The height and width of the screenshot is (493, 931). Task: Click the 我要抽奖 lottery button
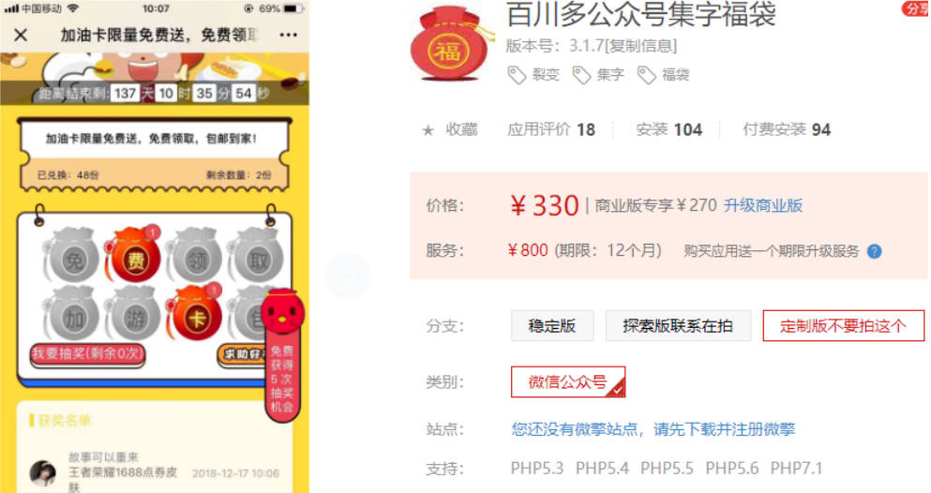(x=88, y=354)
